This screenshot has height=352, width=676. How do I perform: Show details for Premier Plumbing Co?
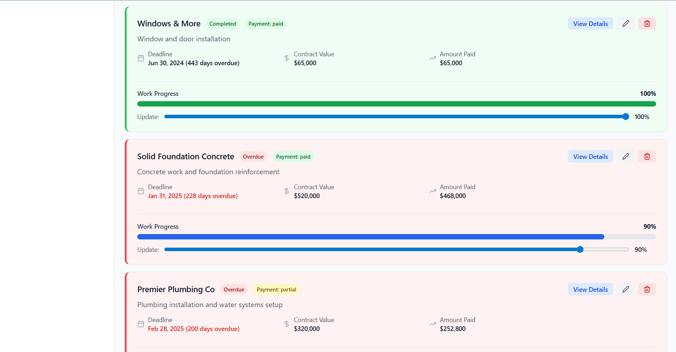pos(590,289)
